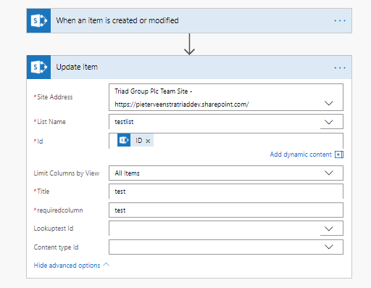Open the Content type Id dropdown
371x288 pixels.
point(329,247)
